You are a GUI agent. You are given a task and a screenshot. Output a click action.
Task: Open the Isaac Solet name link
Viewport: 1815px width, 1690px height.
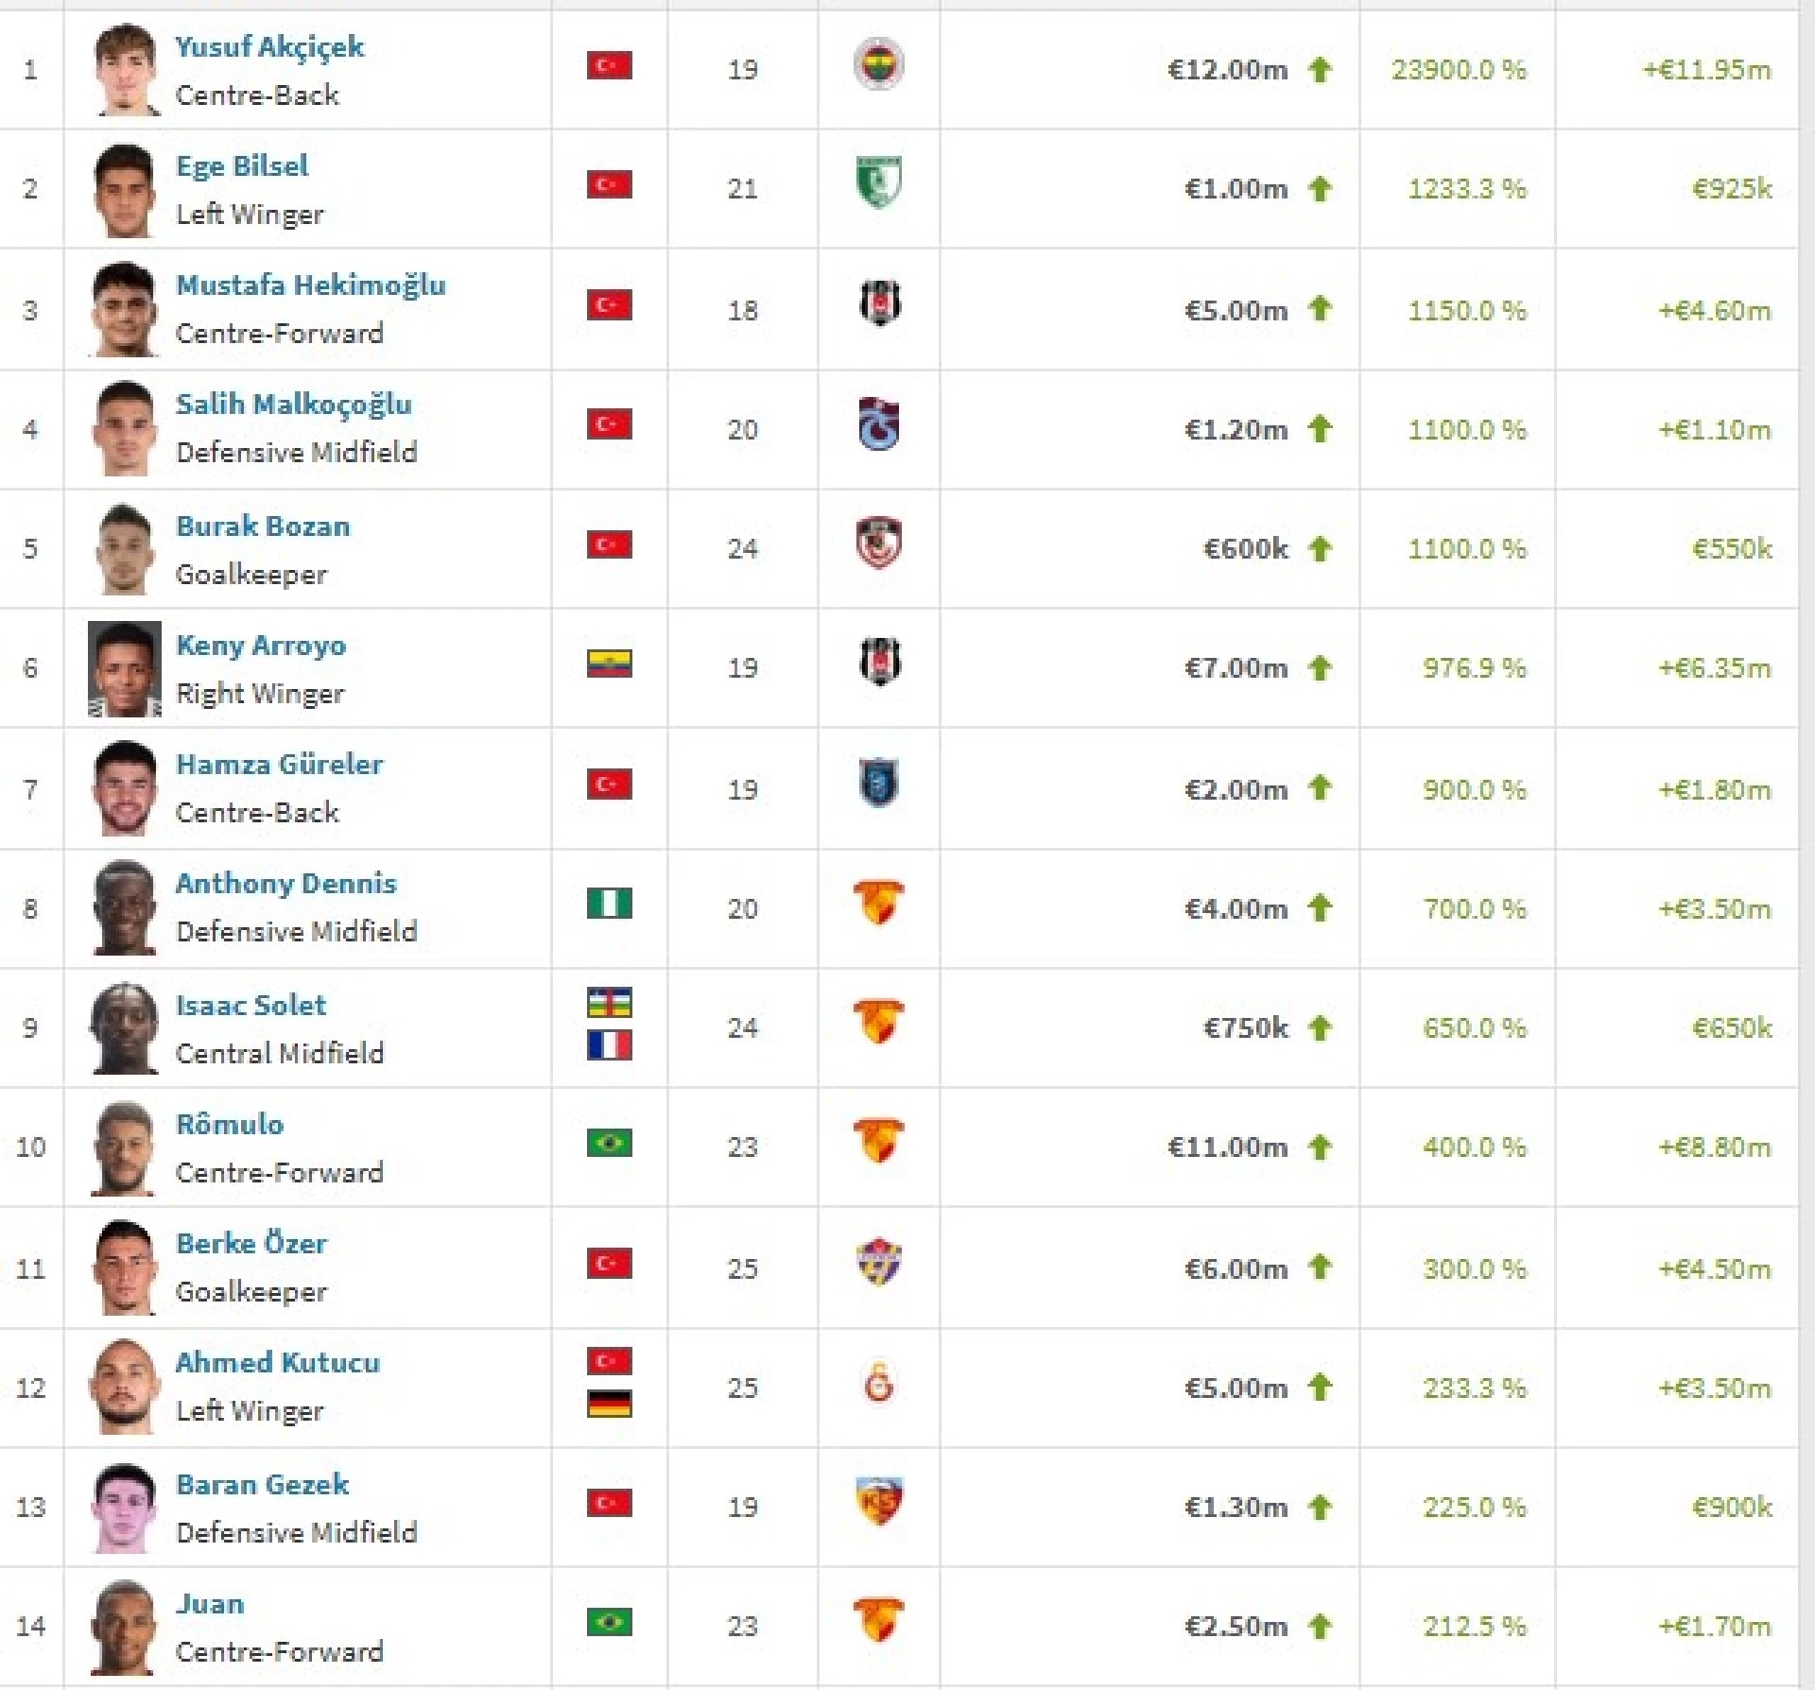pos(251,1005)
